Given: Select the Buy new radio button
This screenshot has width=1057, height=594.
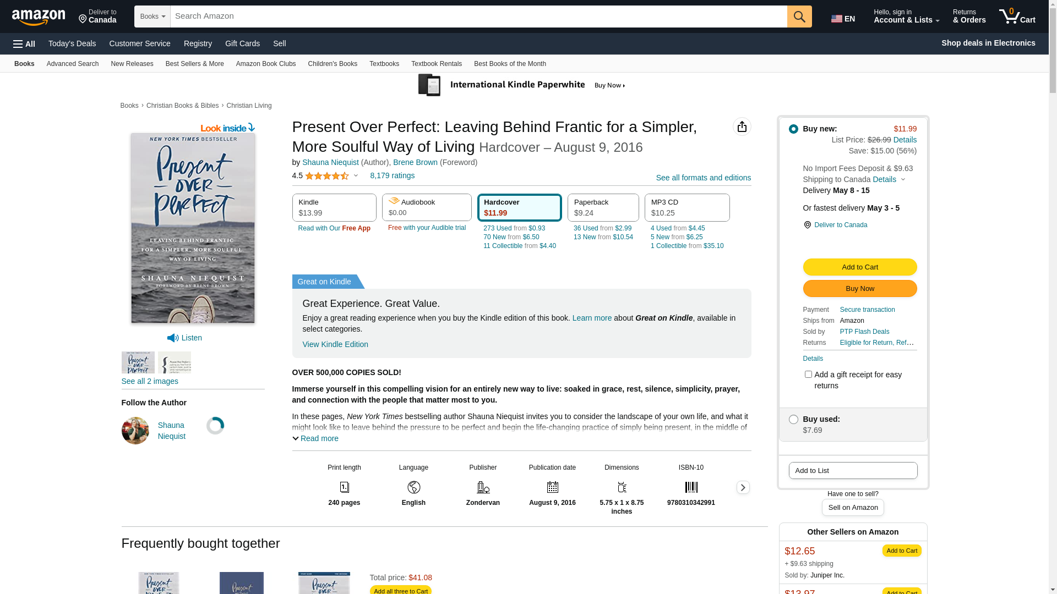Looking at the screenshot, I should 793,129.
